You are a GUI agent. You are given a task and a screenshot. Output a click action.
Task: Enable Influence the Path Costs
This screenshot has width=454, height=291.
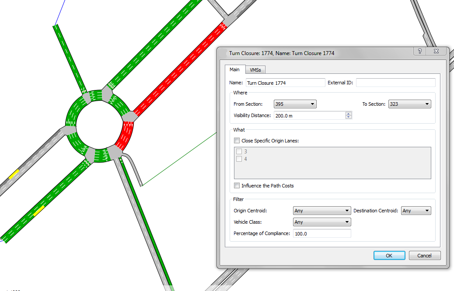237,185
